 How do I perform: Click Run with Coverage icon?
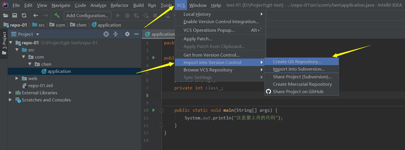137,15
